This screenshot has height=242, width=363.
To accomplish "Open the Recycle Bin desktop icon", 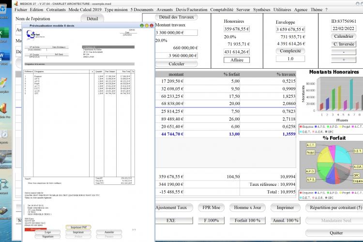I will [3, 11].
